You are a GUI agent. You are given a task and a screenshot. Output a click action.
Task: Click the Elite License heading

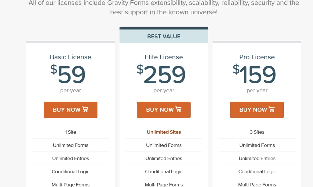[x=164, y=57]
